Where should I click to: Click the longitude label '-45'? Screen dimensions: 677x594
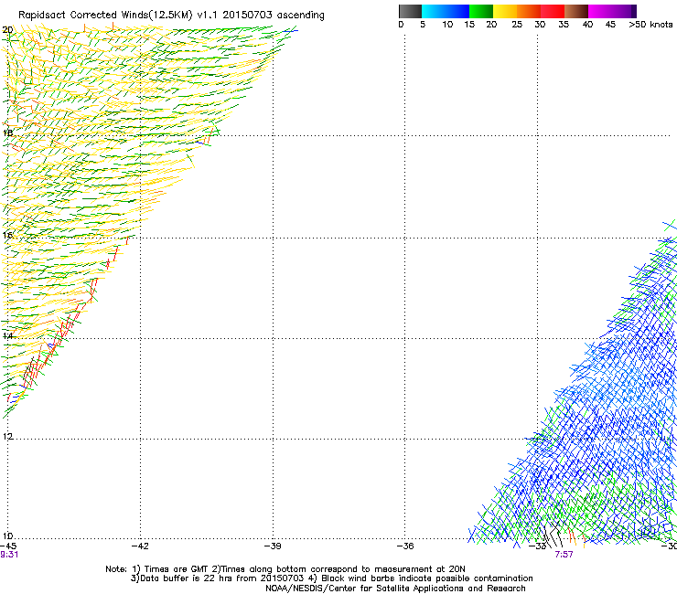click(x=8, y=546)
